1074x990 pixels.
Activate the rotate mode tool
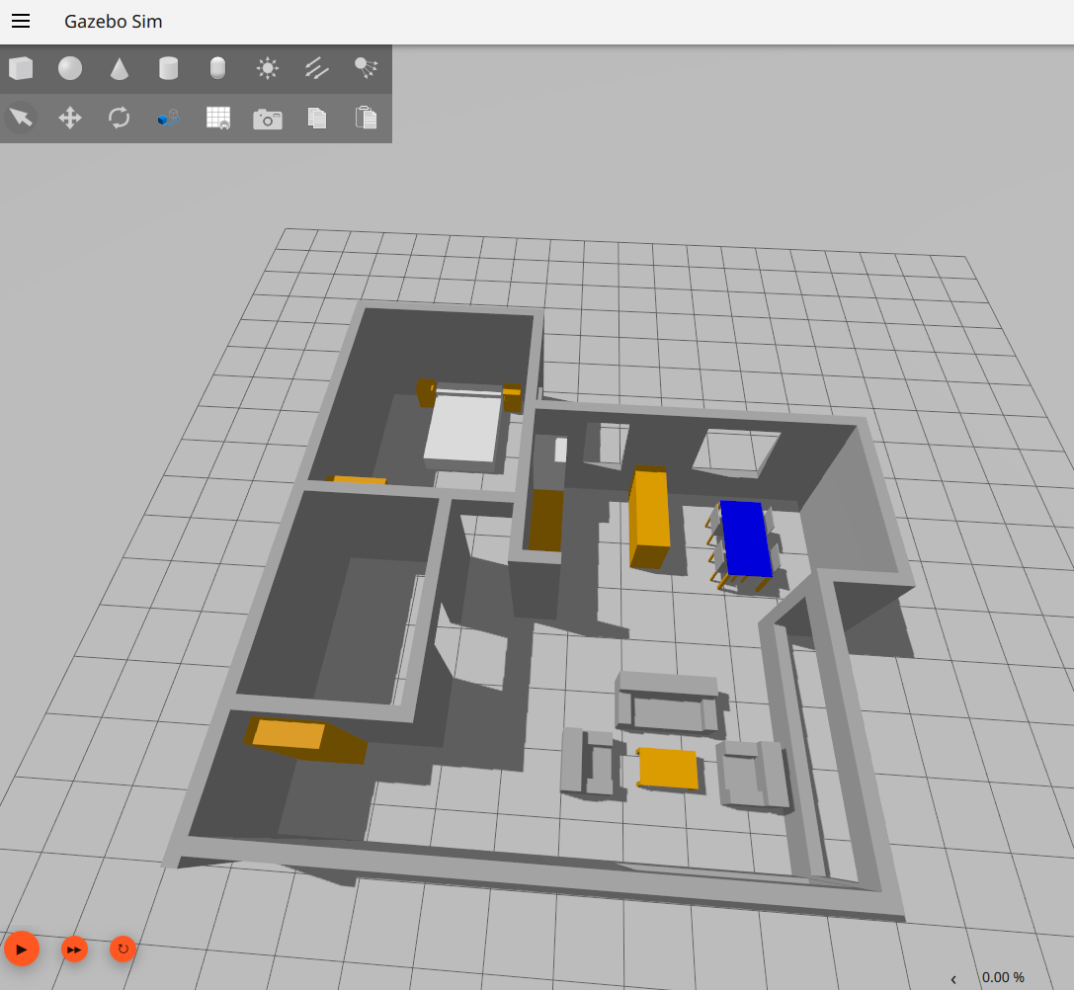[120, 118]
